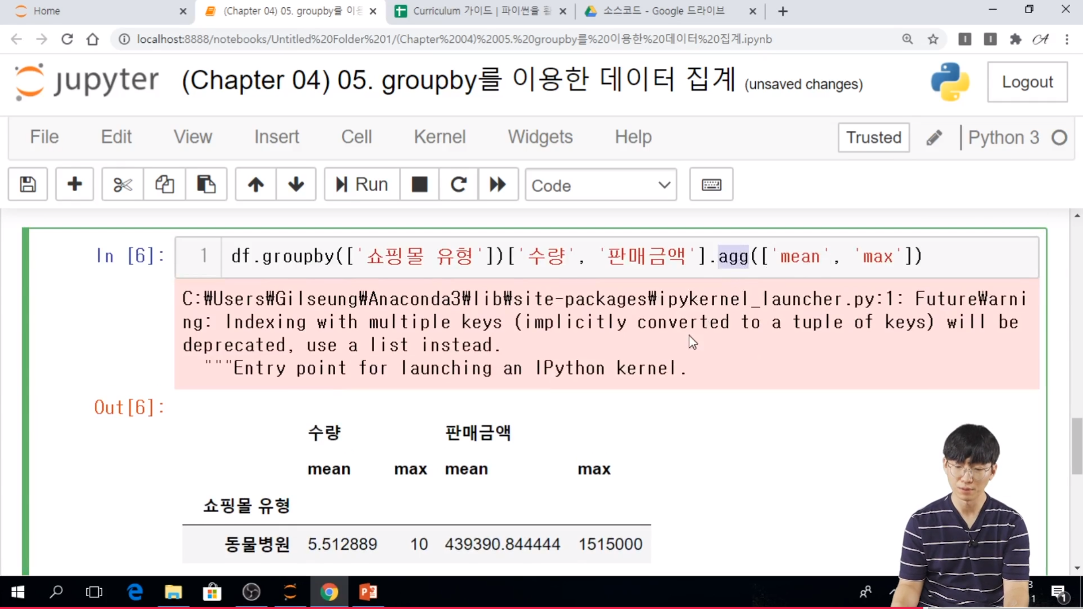Toggle the Trusted notebook indicator
Viewport: 1083px width, 609px height.
(x=873, y=138)
